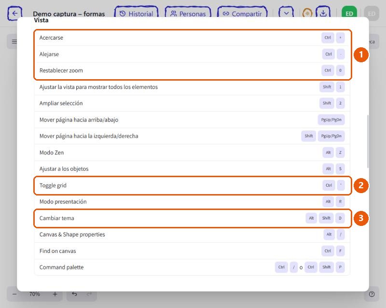Zoom in with the plus button
Viewport: 386px width, 308px height.
[x=55, y=294]
